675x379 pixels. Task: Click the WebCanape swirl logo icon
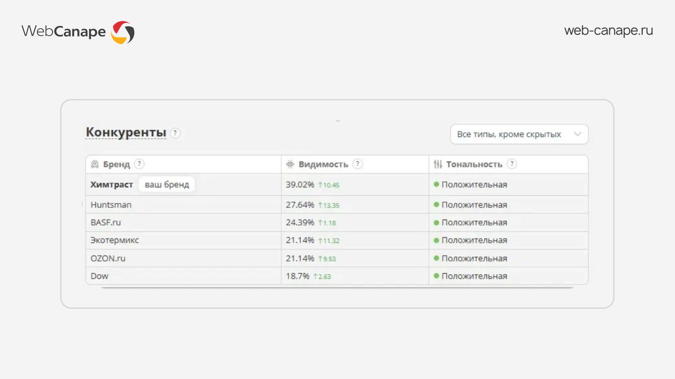pos(122,32)
